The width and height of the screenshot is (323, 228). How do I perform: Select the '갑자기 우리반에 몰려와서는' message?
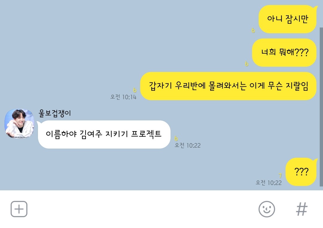pyautogui.click(x=228, y=86)
